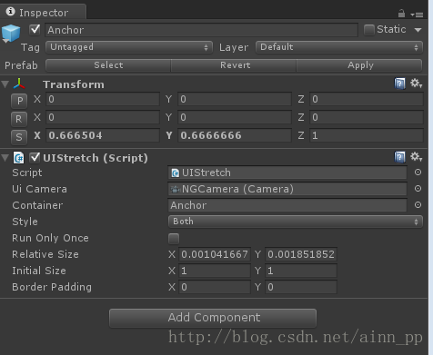Toggle the Static checkbox
433x355 pixels.
(x=369, y=30)
